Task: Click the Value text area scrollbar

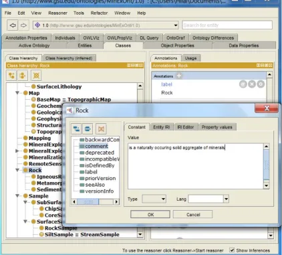Action: click(267, 166)
